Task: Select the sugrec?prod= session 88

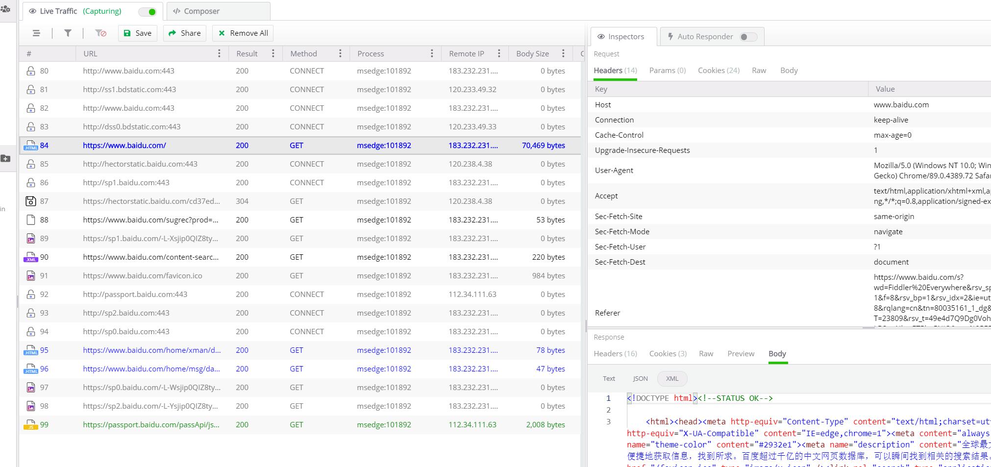Action: pos(300,220)
